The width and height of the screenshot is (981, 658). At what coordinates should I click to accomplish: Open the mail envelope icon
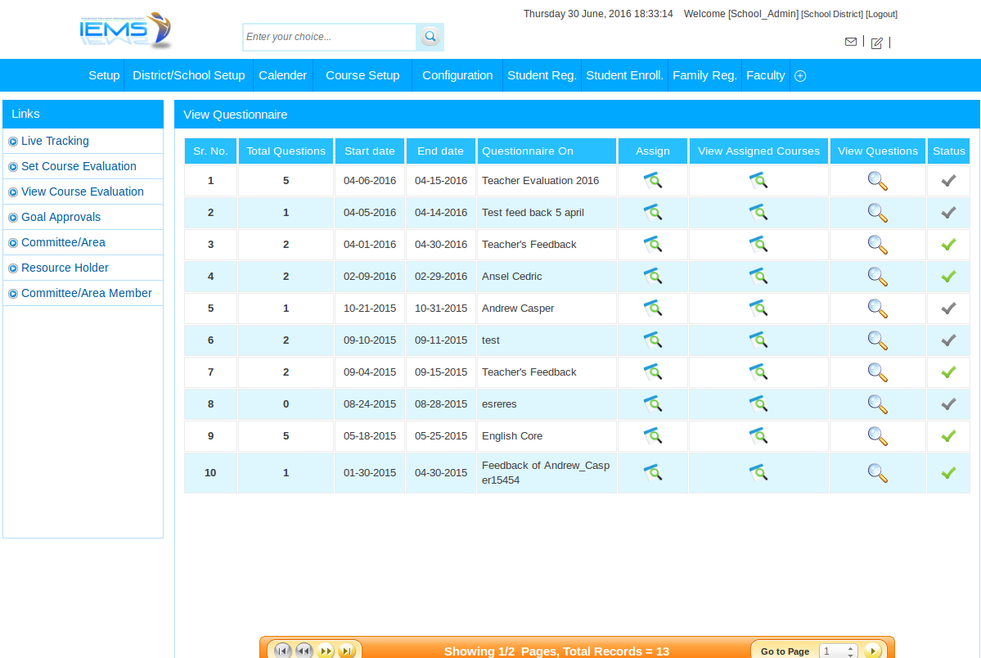tap(850, 42)
